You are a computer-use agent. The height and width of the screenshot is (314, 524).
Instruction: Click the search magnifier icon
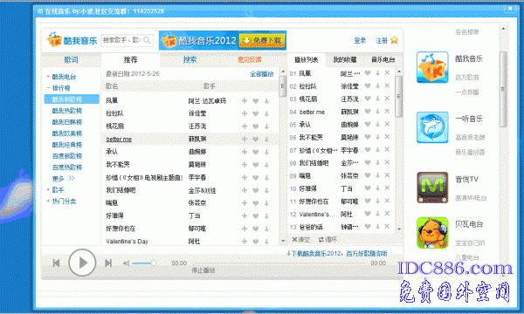147,40
